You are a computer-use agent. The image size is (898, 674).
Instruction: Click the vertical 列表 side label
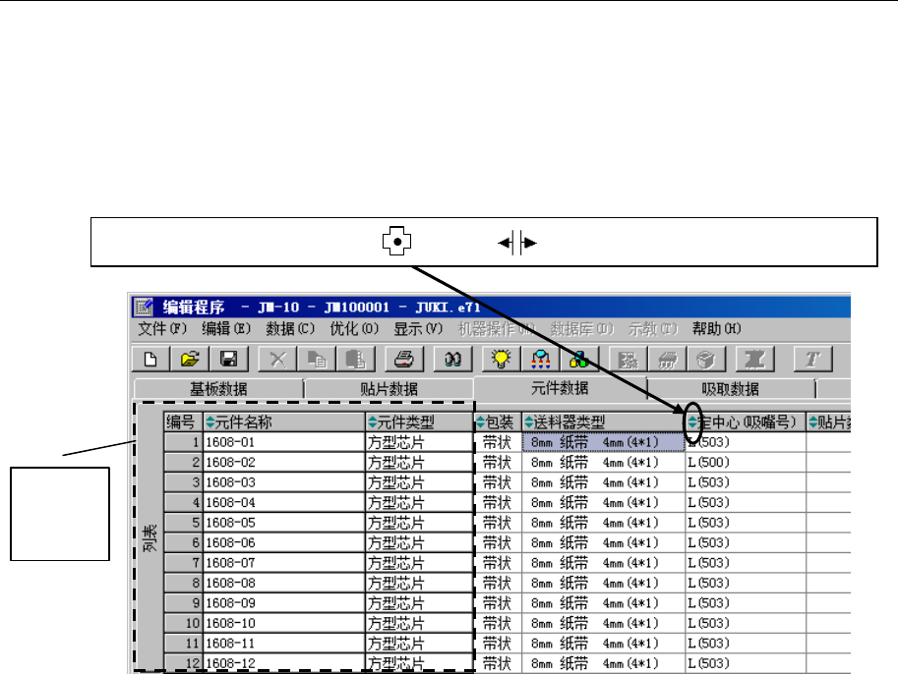point(149,537)
